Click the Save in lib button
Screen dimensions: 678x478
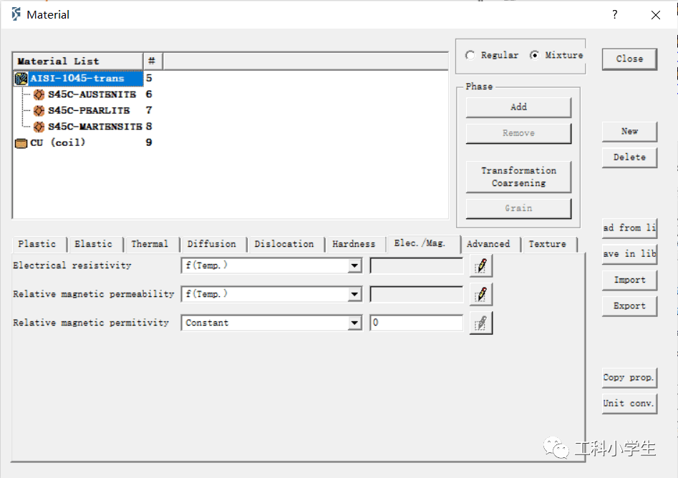tap(629, 254)
